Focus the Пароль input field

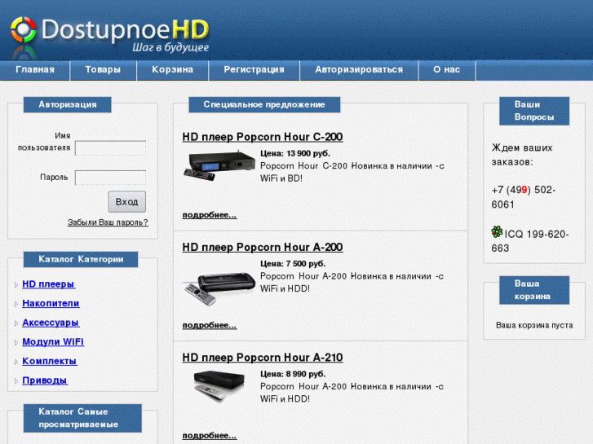[x=110, y=178]
